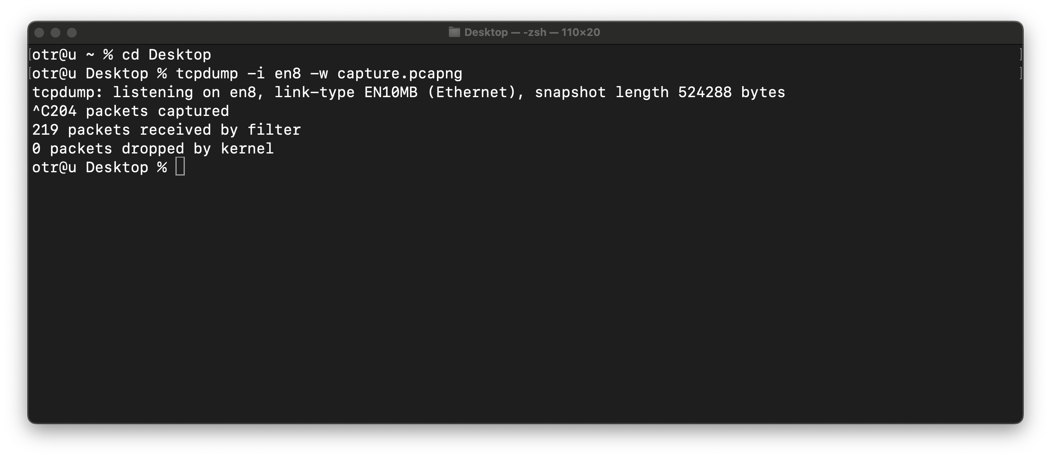Click 'EN10MB' in the listening output line
Screen dimensions: 1051x458
click(391, 92)
